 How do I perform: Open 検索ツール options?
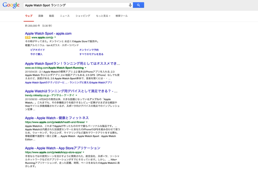pyautogui.click(x=122, y=16)
